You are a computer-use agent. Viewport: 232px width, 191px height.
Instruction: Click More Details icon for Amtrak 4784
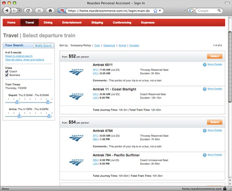(205, 130)
